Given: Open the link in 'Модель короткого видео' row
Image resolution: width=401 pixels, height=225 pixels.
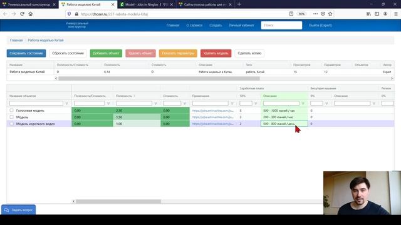Looking at the screenshot, I should coord(213,124).
